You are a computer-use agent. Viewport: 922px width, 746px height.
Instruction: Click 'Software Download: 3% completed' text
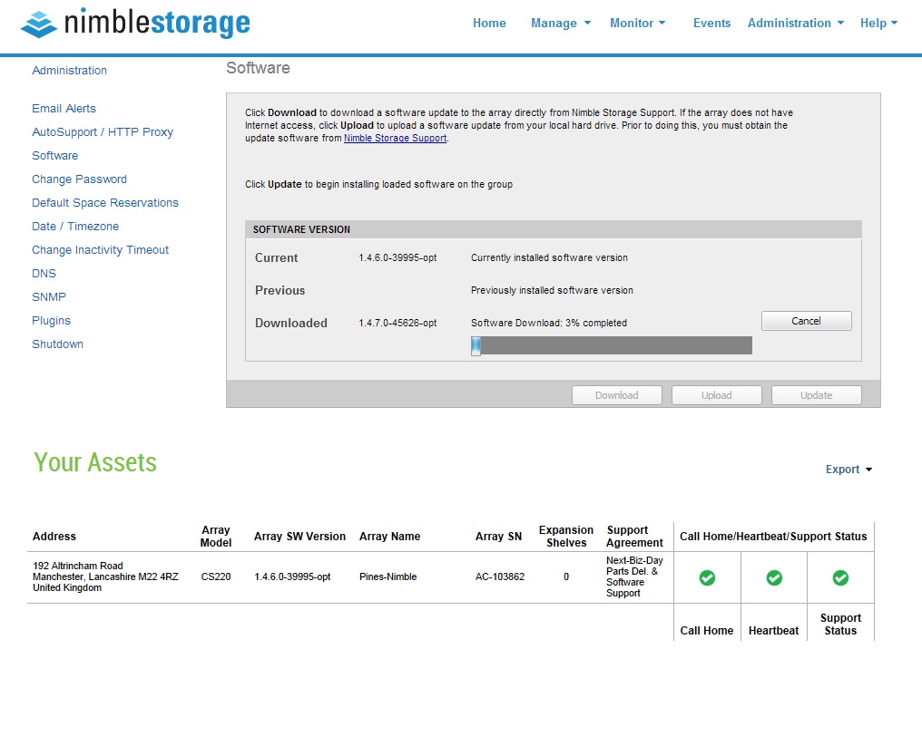click(549, 323)
